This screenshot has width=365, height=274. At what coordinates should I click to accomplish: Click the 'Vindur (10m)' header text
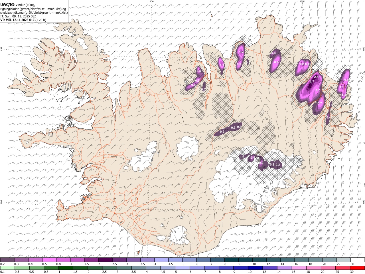(25, 5)
